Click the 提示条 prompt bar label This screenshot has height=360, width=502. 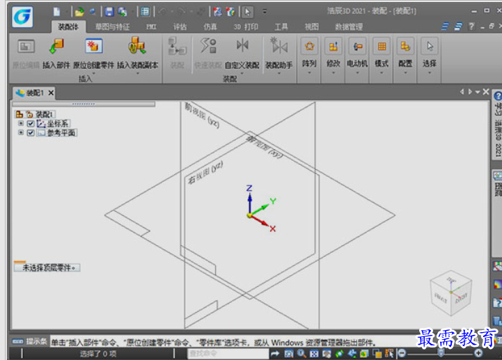pyautogui.click(x=36, y=341)
